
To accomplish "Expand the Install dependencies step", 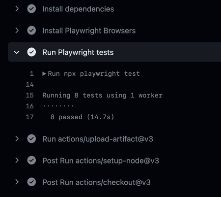I will pos(17,9).
